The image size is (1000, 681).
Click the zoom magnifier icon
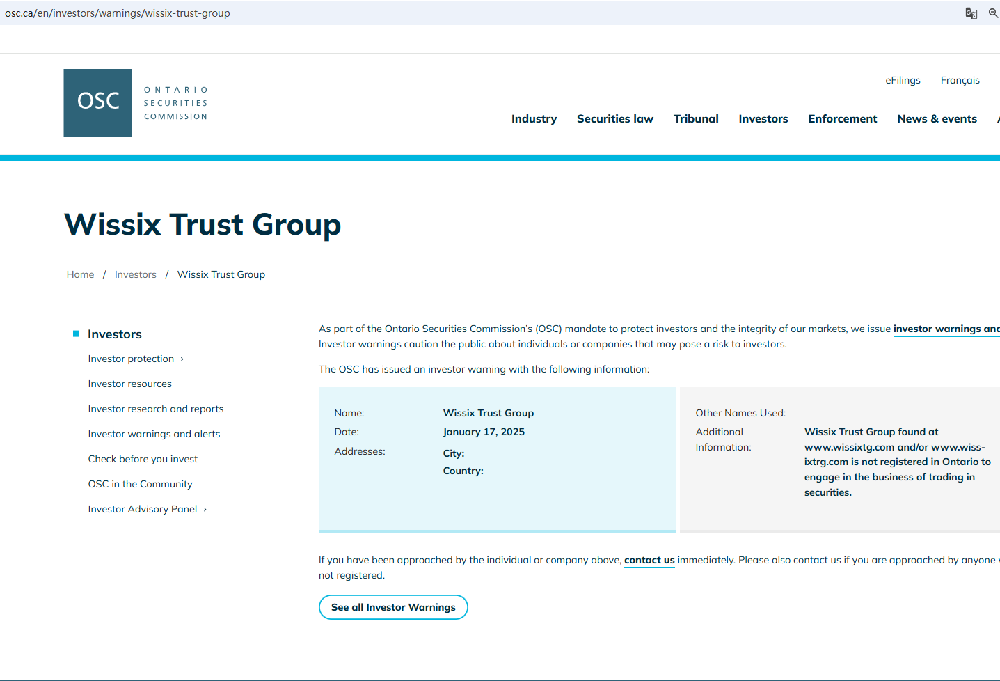[x=993, y=13]
